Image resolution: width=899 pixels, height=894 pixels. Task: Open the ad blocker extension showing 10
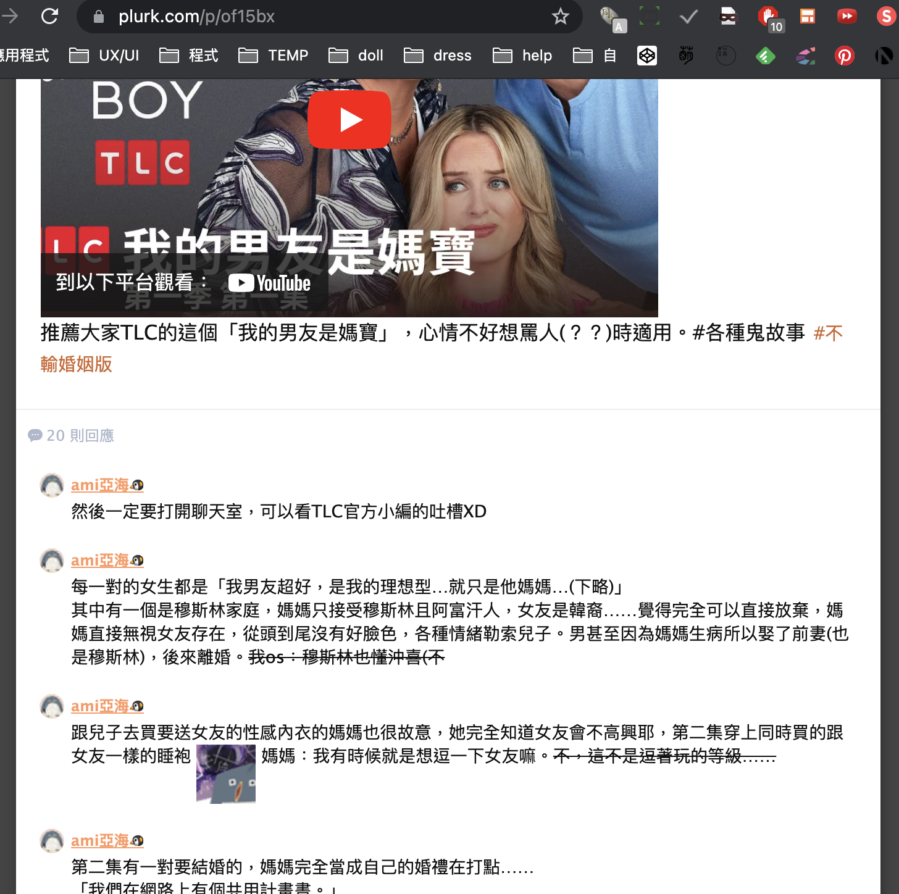click(x=770, y=19)
